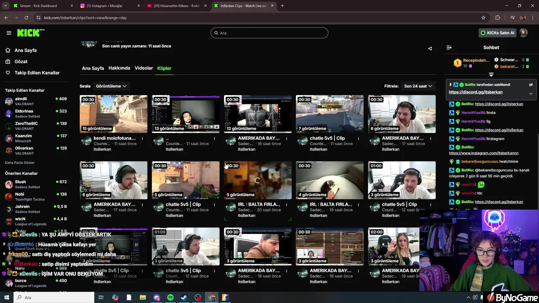The height and width of the screenshot is (303, 539).
Task: Play the clip thumbnail with 13 görüntüleme
Action: [186, 114]
